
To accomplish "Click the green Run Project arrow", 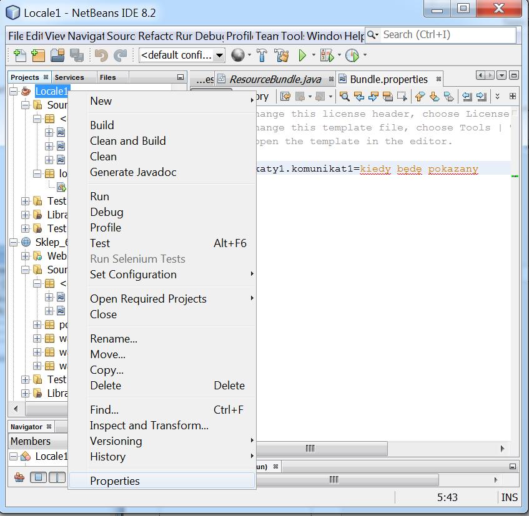I will [x=302, y=56].
